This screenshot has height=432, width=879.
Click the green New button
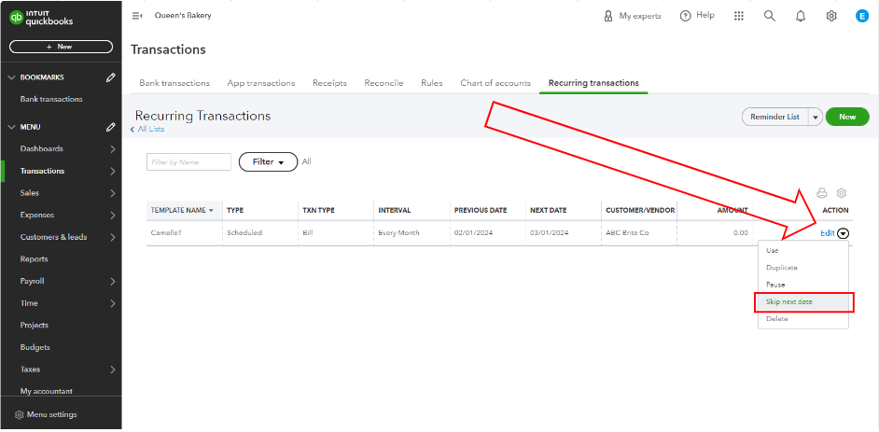(846, 118)
